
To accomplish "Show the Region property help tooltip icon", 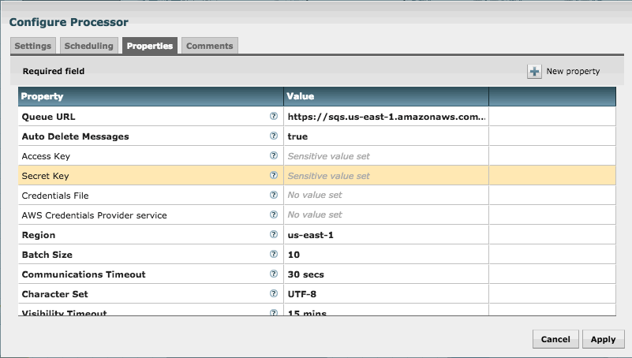I will pyautogui.click(x=274, y=234).
